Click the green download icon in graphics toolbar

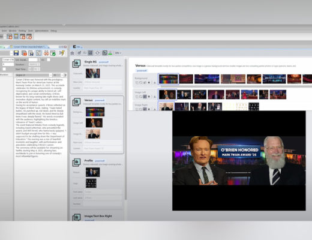[x=110, y=53]
